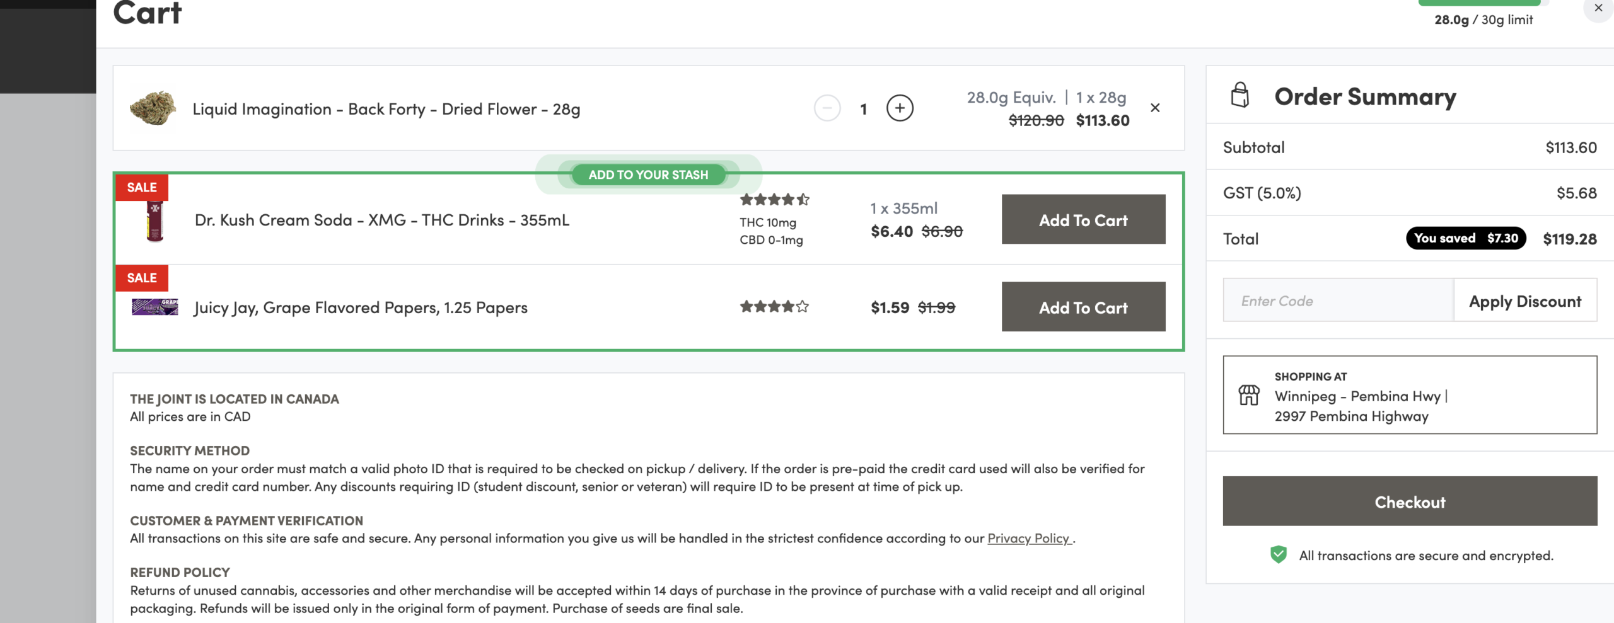Click the SALE badge on Dr. Kush Cream Soda
This screenshot has height=623, width=1614.
click(x=141, y=187)
